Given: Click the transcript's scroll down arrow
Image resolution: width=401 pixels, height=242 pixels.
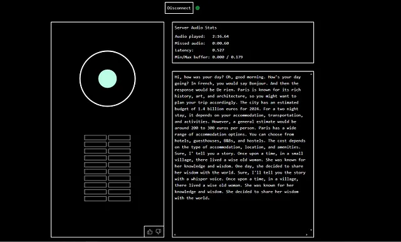Looking at the screenshot, I should [x=311, y=230].
